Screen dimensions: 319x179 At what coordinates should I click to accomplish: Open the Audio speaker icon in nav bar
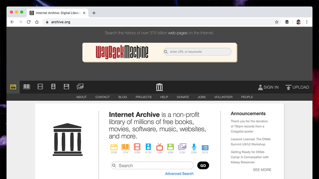pyautogui.click(x=53, y=87)
